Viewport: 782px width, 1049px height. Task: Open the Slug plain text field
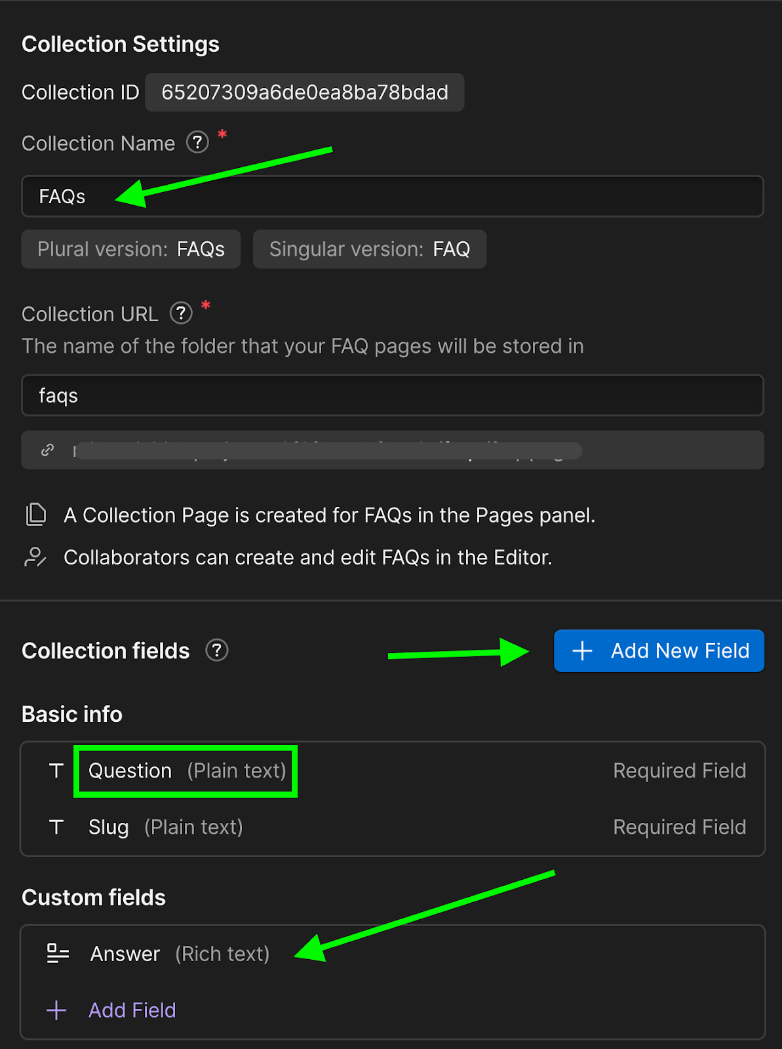pyautogui.click(x=165, y=827)
